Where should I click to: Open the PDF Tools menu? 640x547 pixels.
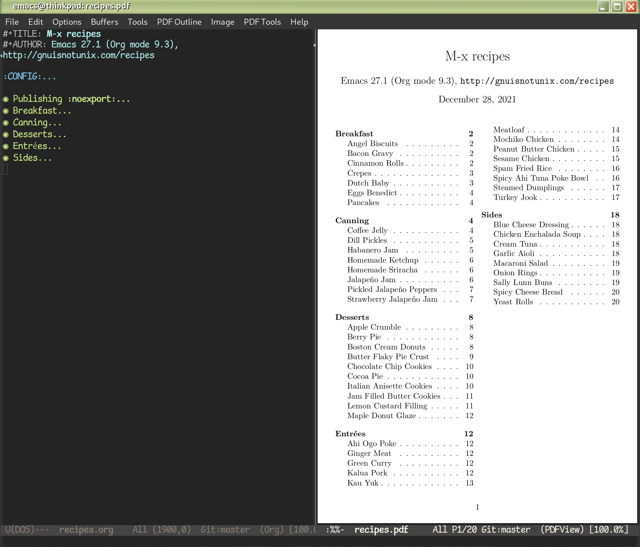262,22
